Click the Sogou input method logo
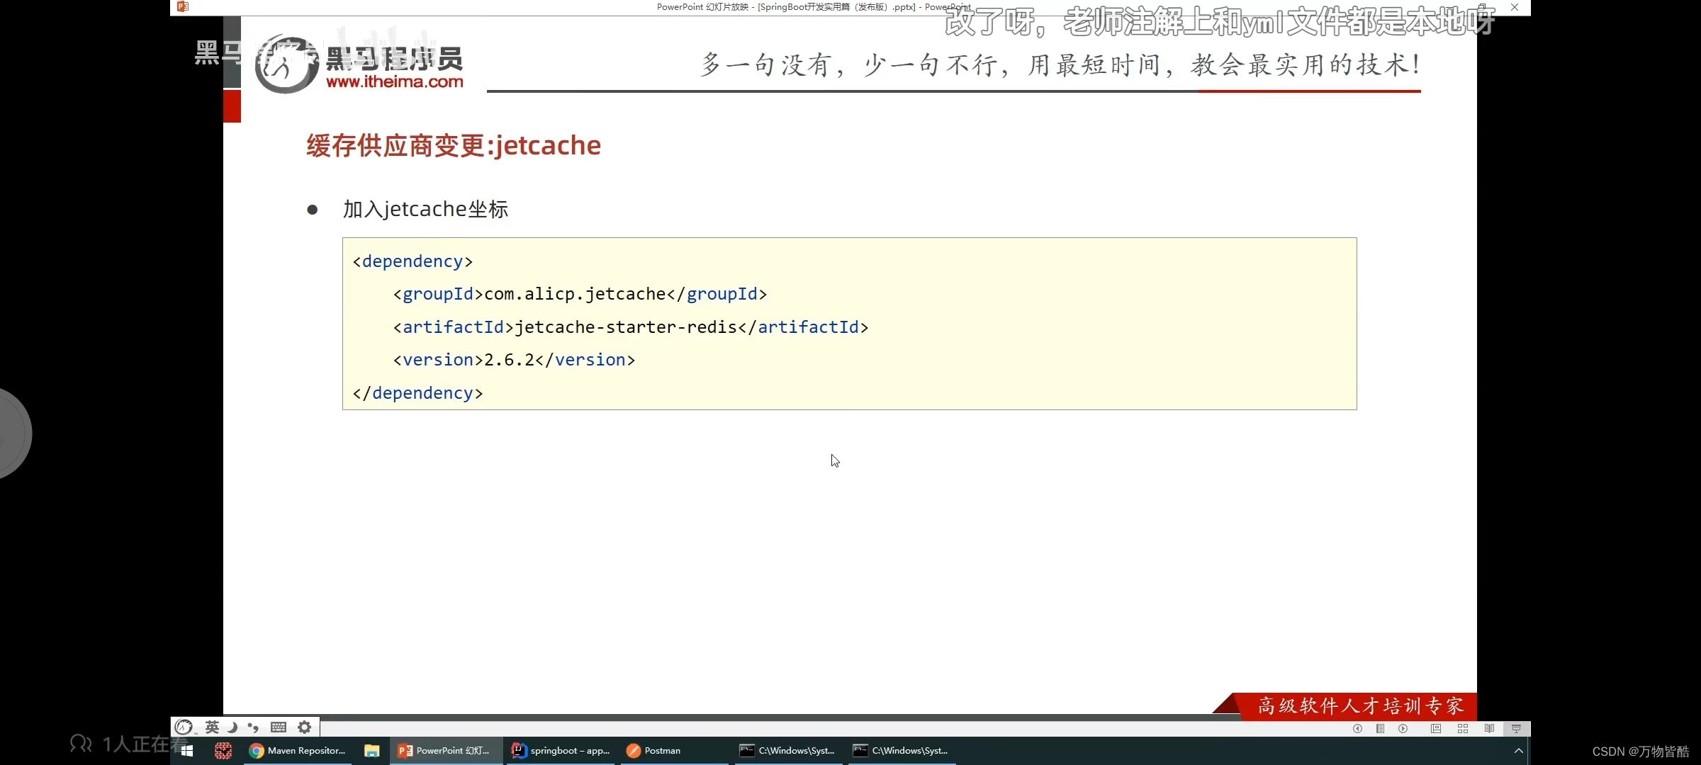This screenshot has width=1701, height=765. 184,727
